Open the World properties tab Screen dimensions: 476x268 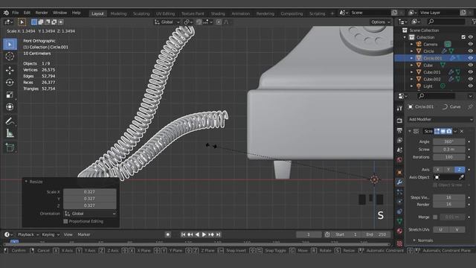point(399,159)
